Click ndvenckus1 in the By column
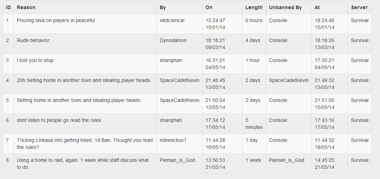The image size is (380, 179). click(x=173, y=140)
